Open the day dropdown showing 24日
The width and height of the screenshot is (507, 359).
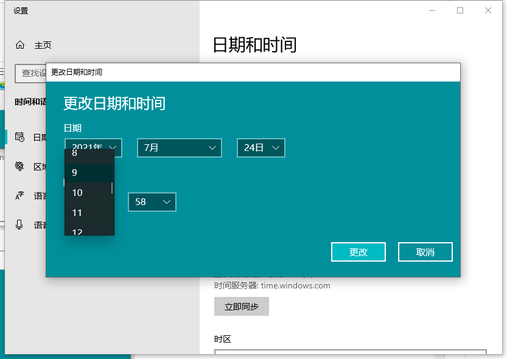260,148
